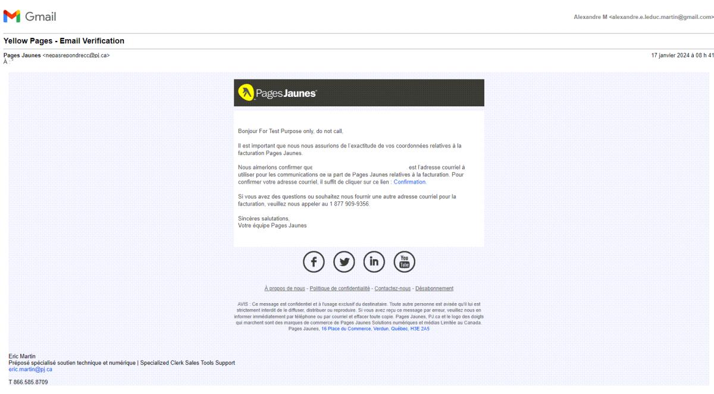This screenshot has width=714, height=394.
Task: Click sender name Pages Jaunes in header
Action: pyautogui.click(x=22, y=55)
